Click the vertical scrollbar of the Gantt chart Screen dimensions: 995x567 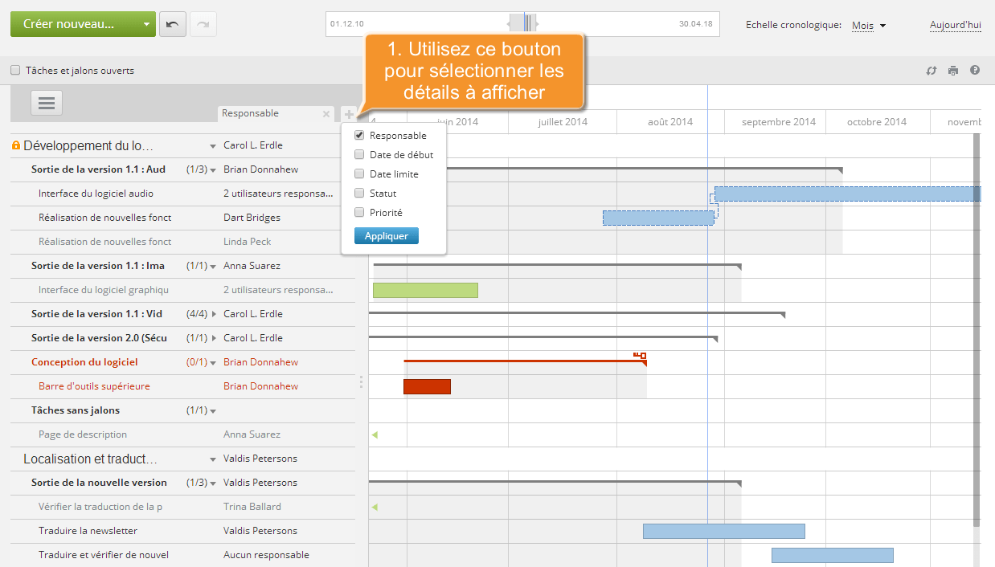click(977, 329)
